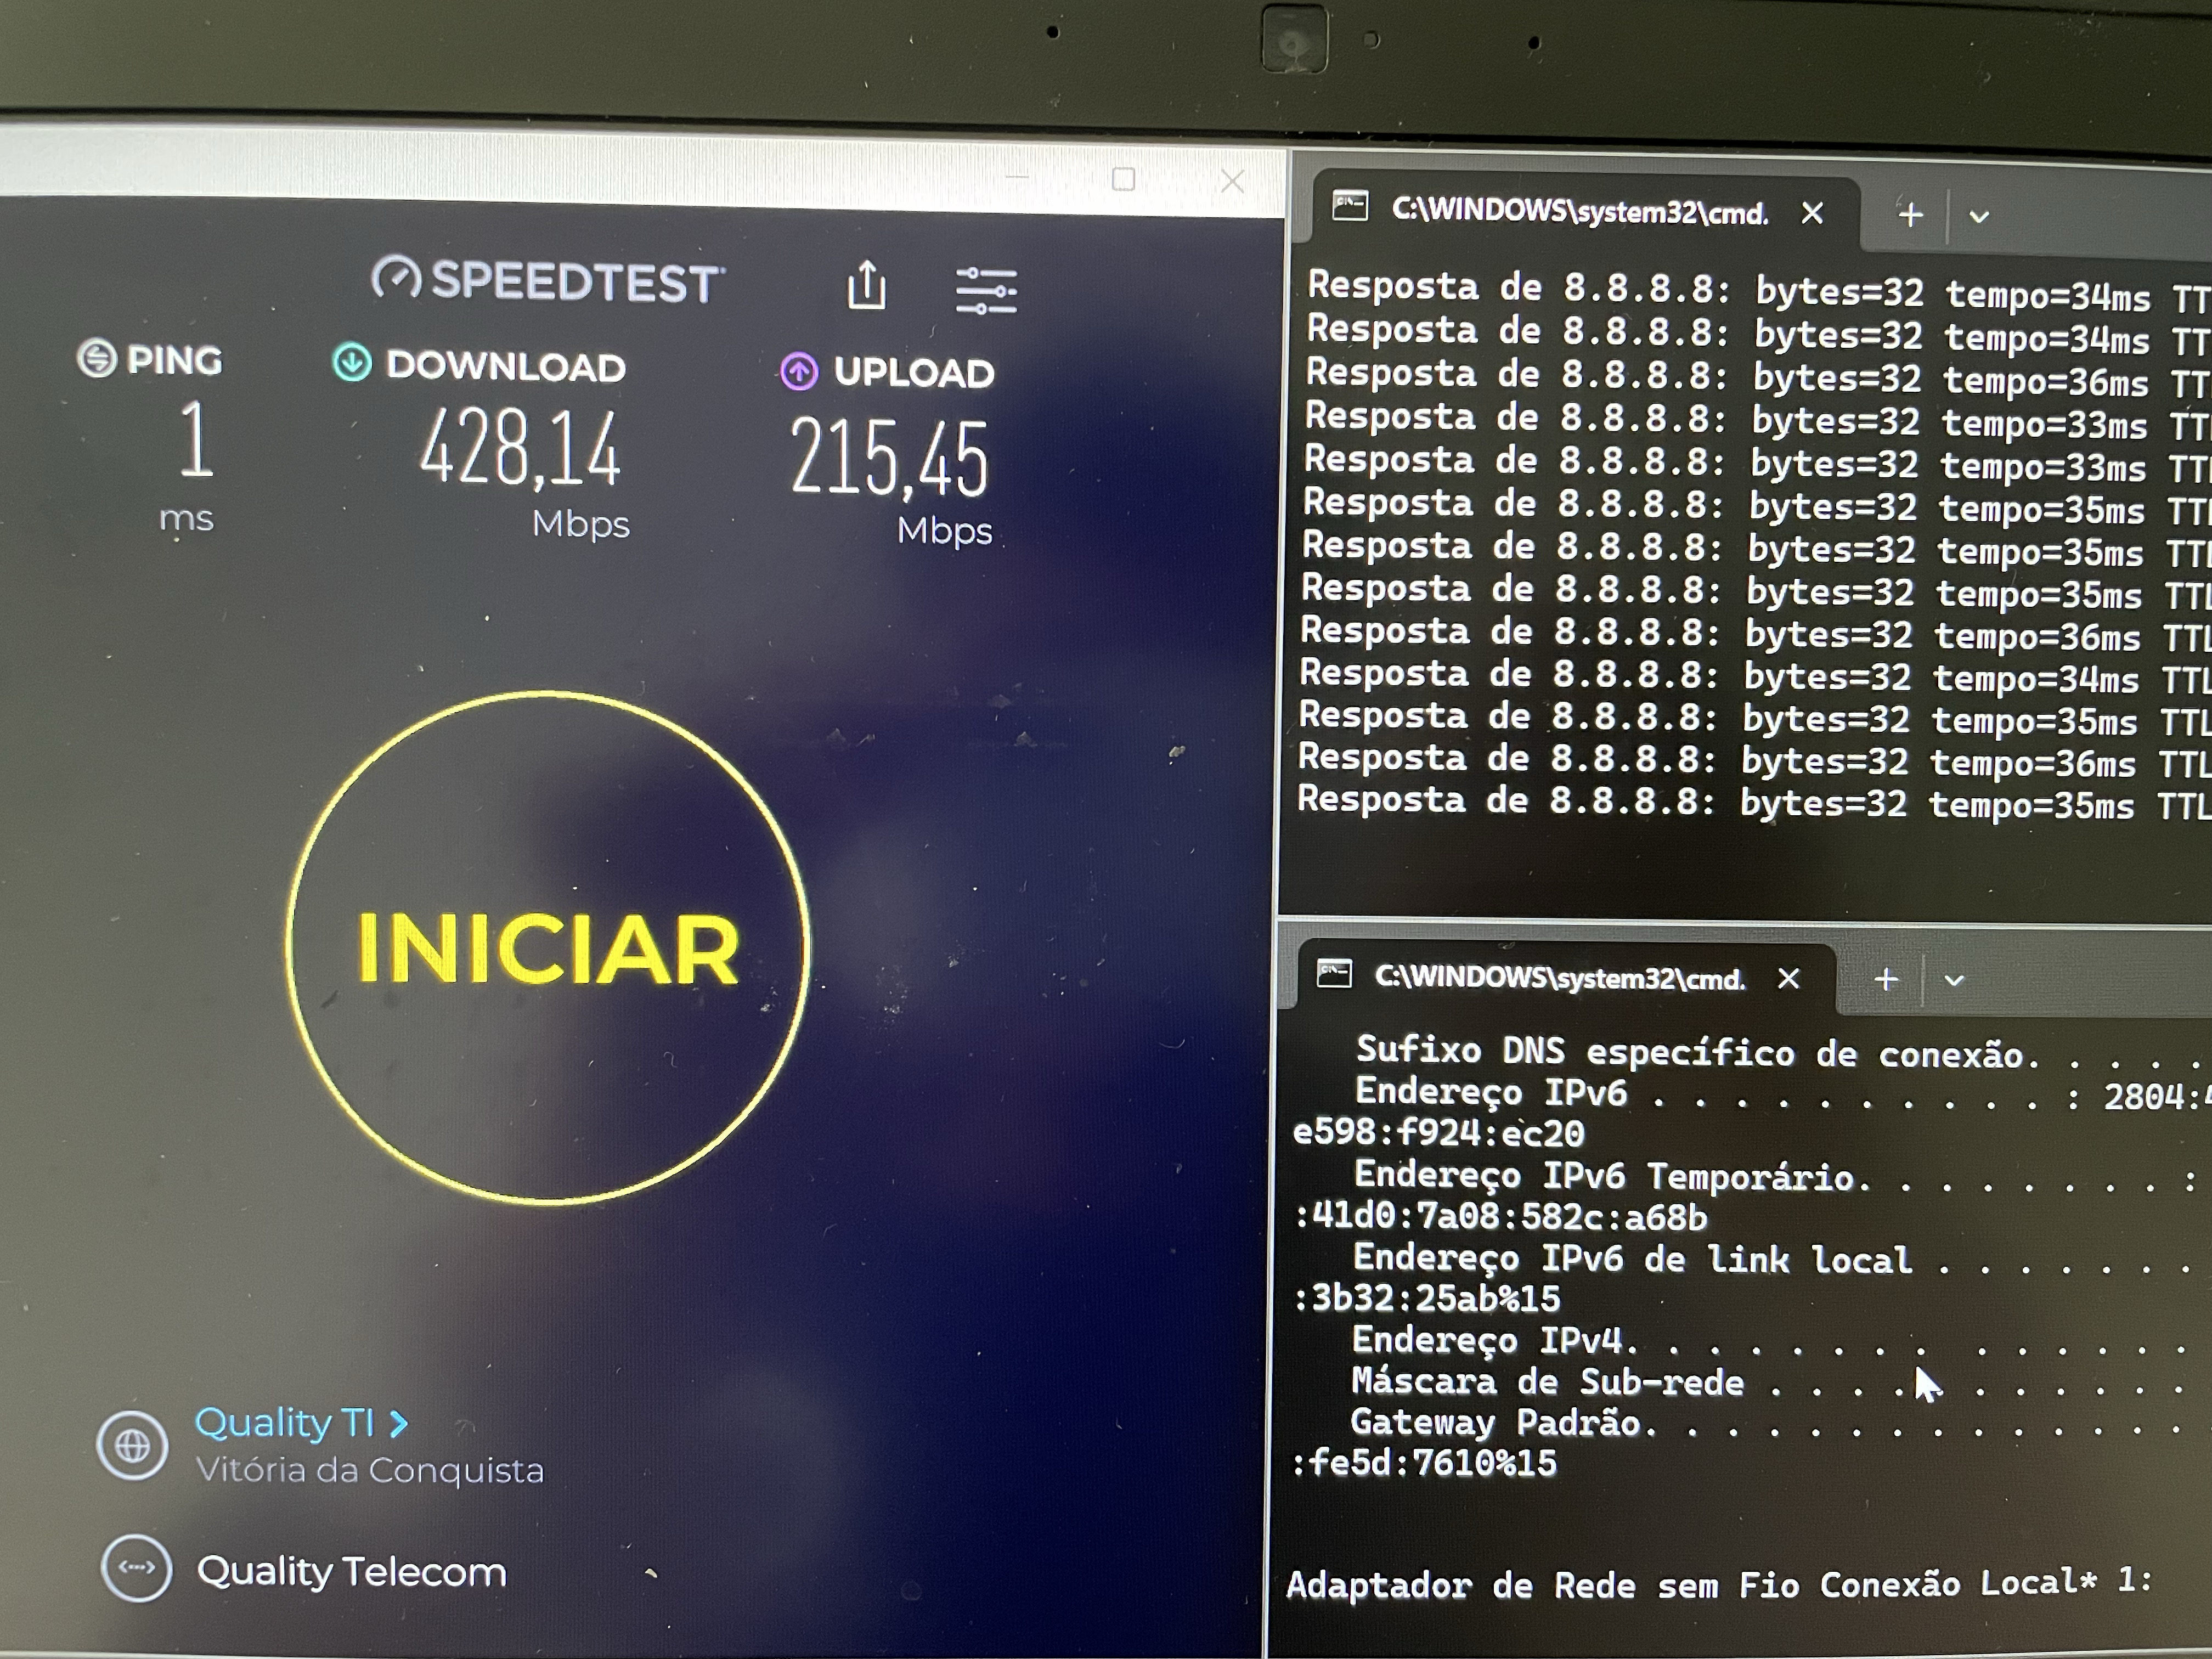Open a new tab in upper terminal
The width and height of the screenshot is (2212, 1659).
pyautogui.click(x=1910, y=215)
